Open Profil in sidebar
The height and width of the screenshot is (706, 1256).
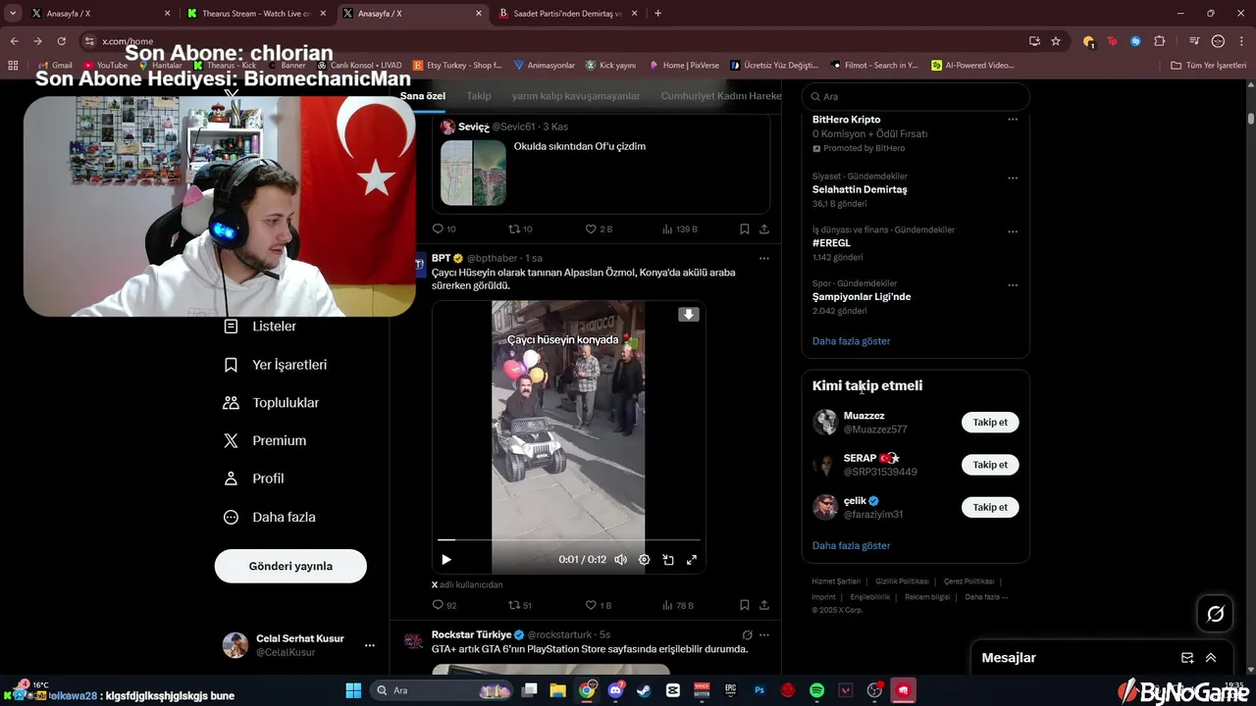[253, 479]
